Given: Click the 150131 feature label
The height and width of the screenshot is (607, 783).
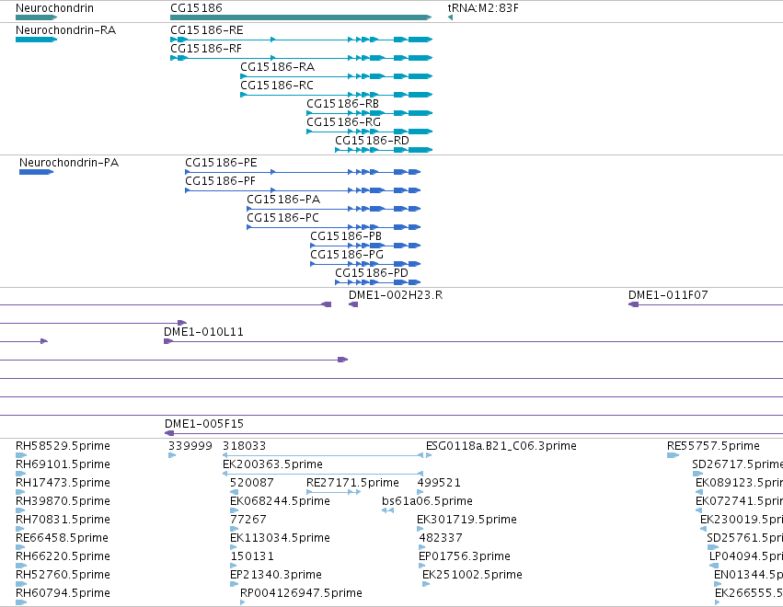Looking at the screenshot, I should click(252, 556).
